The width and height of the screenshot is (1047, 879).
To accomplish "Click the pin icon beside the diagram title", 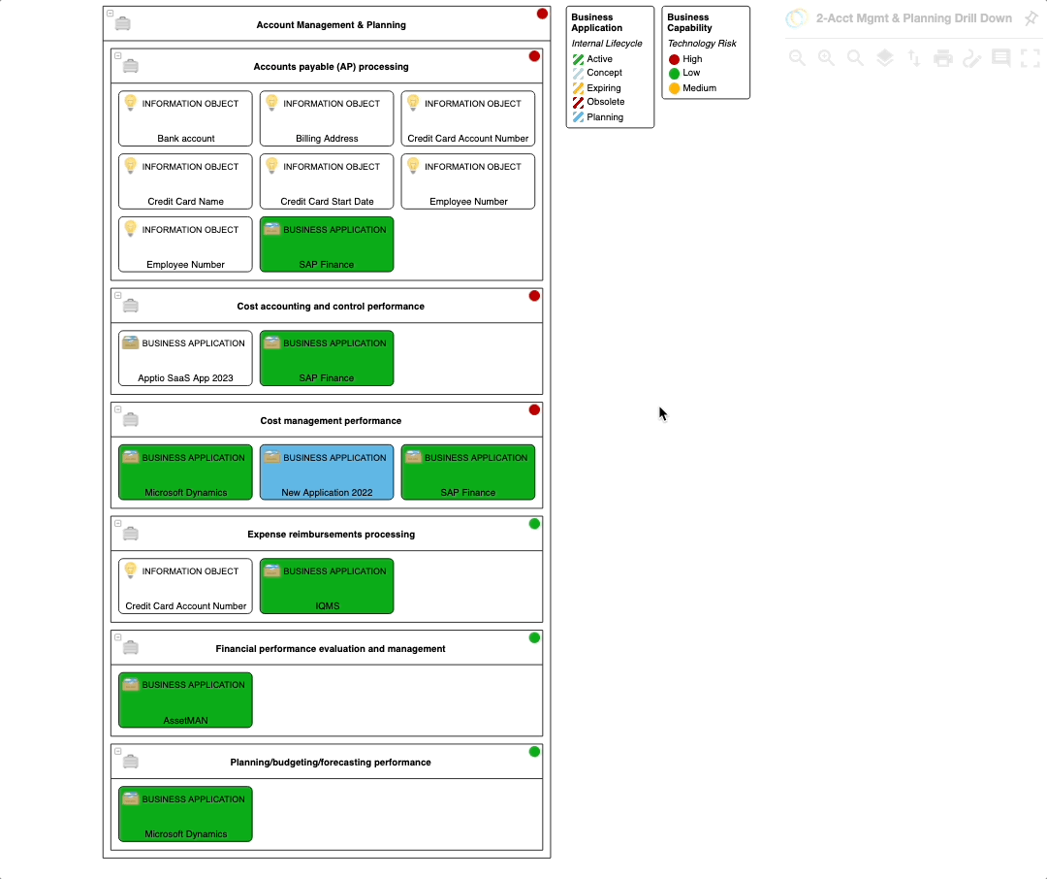I will click(x=1031, y=18).
